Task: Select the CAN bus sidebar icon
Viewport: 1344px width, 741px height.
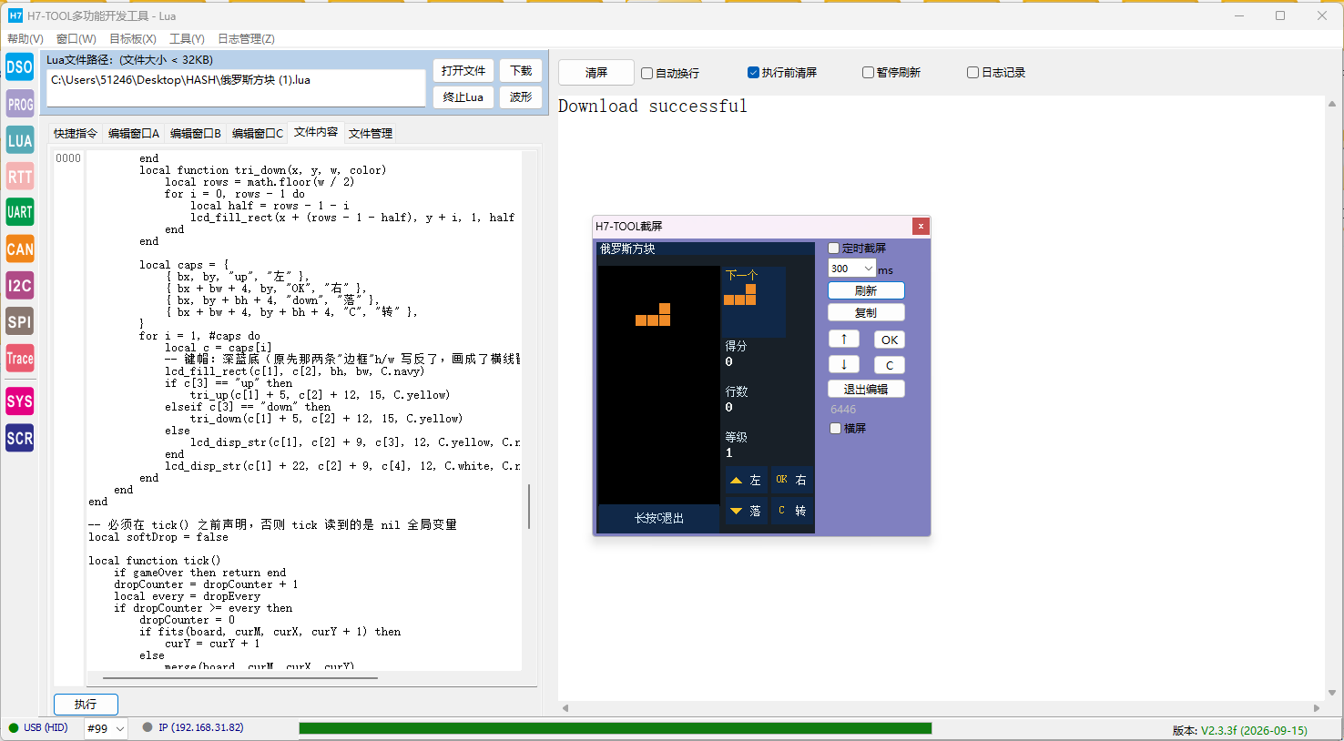Action: coord(20,249)
